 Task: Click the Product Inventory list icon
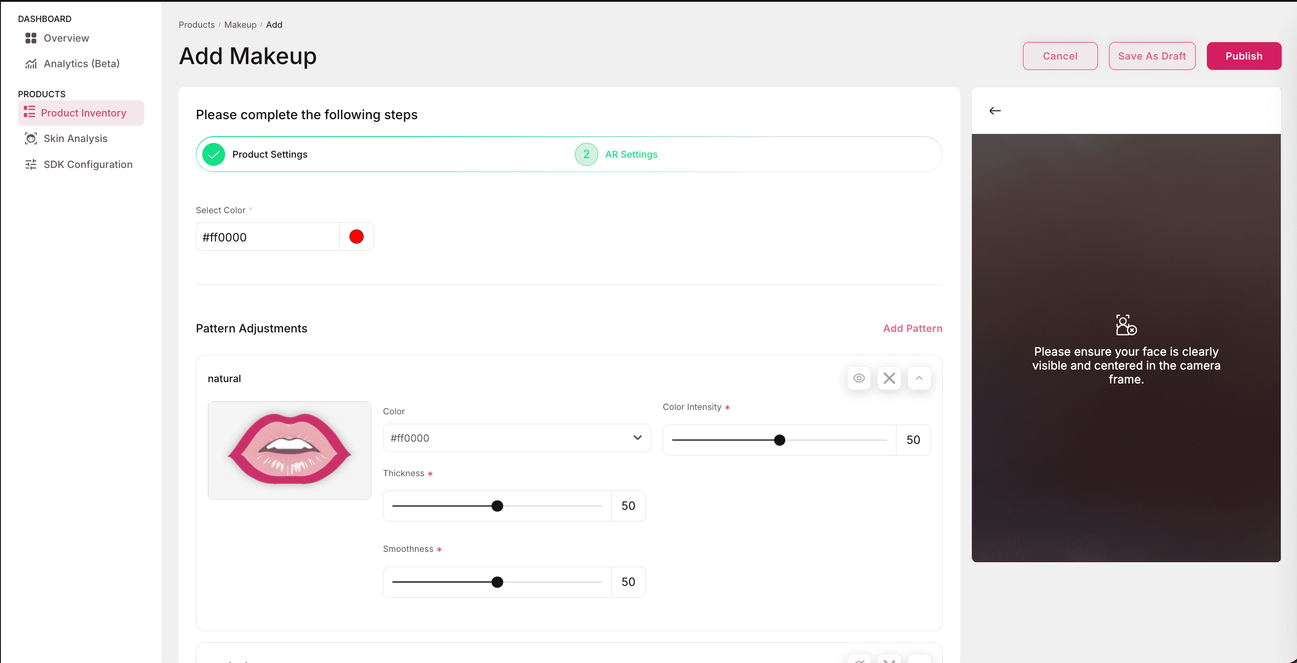[29, 112]
